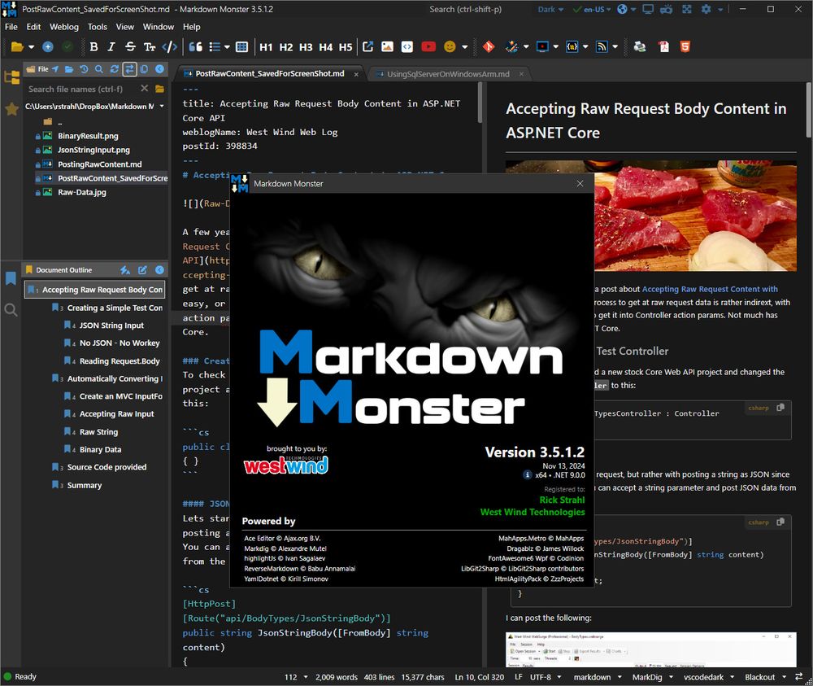The image size is (813, 686).
Task: Toggle preview sync in the status bar
Action: point(799,677)
